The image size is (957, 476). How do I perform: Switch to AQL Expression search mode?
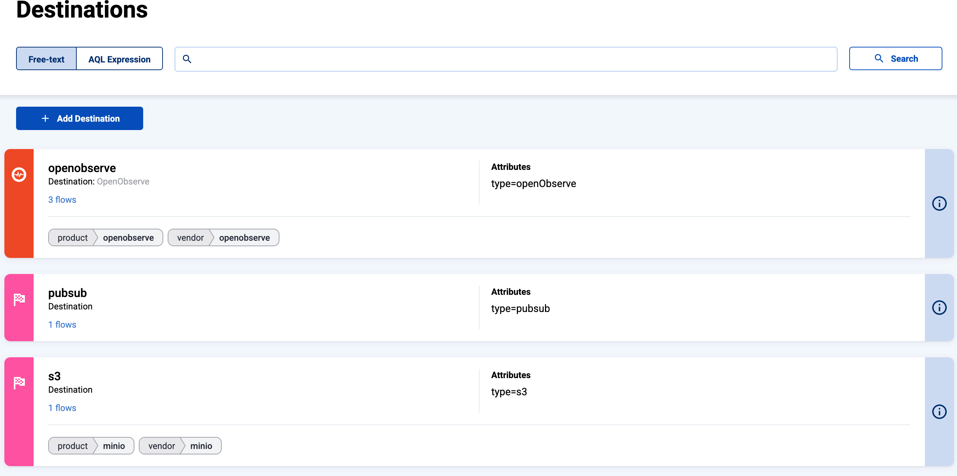point(119,59)
